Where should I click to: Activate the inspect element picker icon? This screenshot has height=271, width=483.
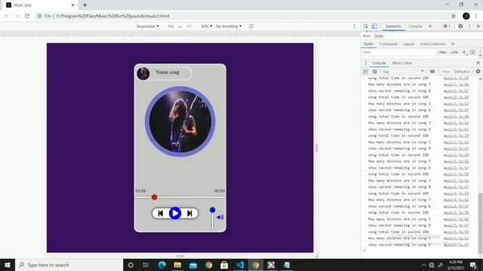click(x=365, y=26)
